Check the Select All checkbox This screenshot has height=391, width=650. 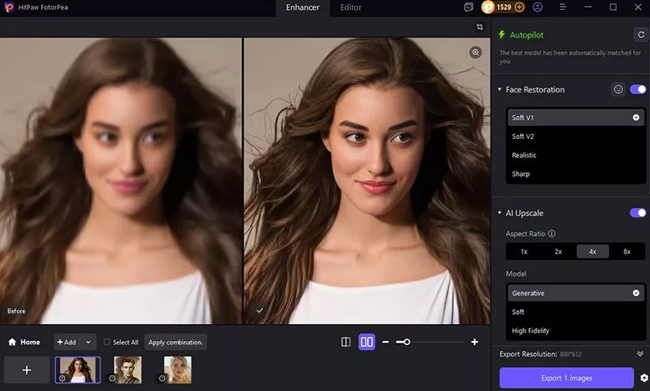pos(107,342)
